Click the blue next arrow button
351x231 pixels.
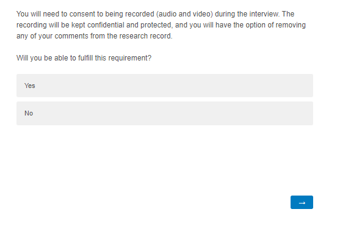[x=302, y=202]
